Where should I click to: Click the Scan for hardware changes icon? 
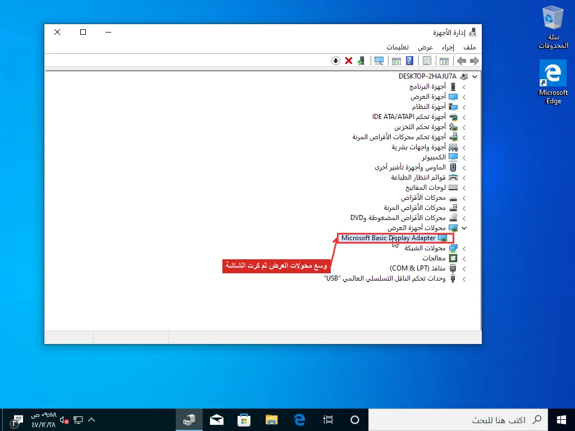point(379,61)
